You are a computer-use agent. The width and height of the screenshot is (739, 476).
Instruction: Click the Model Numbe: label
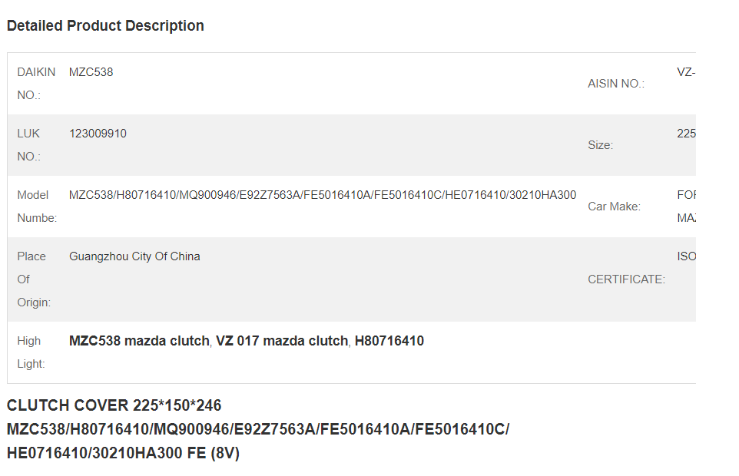(x=37, y=207)
